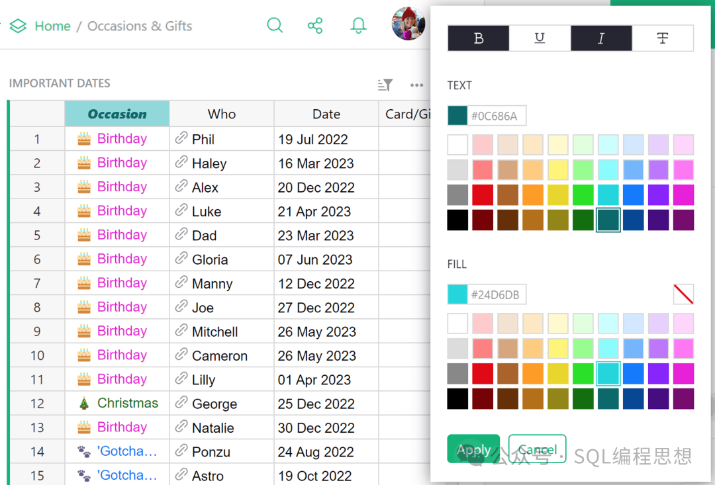Image resolution: width=715 pixels, height=485 pixels.
Task: Click link icon next to Natalie
Action: click(181, 426)
